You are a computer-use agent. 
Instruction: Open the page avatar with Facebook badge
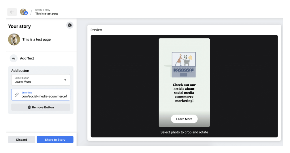(24, 12)
